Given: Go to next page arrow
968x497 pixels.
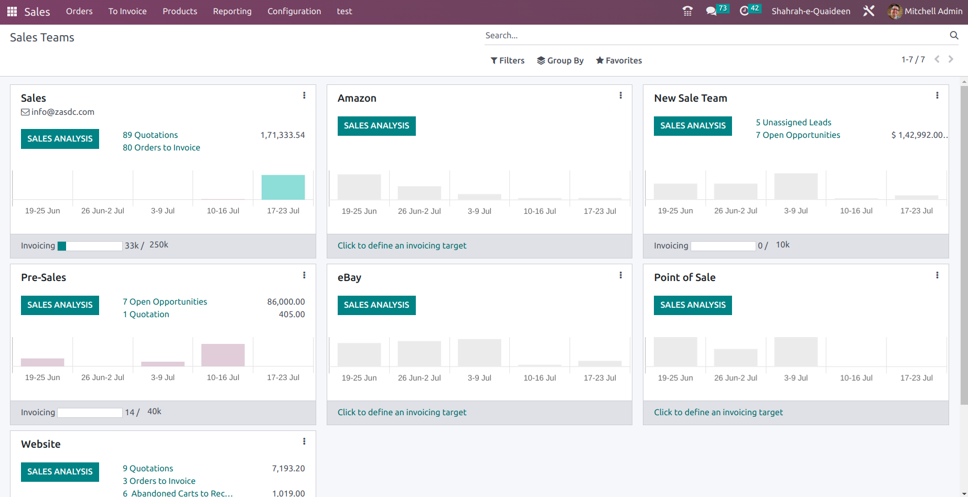Looking at the screenshot, I should point(951,60).
